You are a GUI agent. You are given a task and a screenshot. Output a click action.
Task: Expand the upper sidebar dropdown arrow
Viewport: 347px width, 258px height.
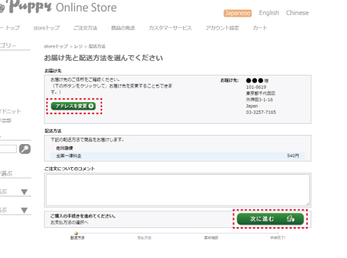click(x=24, y=192)
